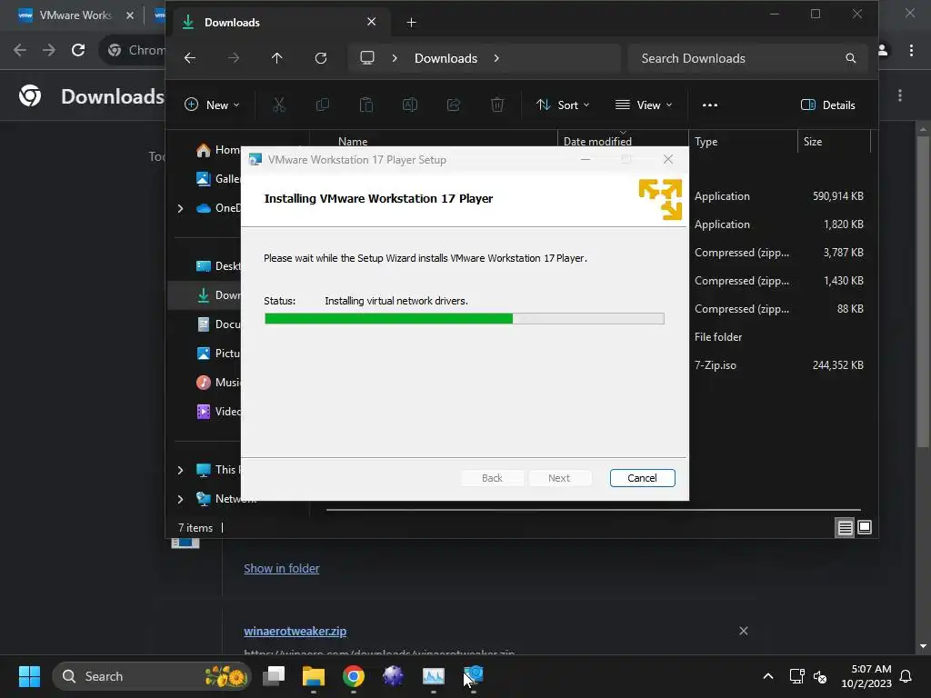Expand the OneDrive tree node

pos(181,208)
